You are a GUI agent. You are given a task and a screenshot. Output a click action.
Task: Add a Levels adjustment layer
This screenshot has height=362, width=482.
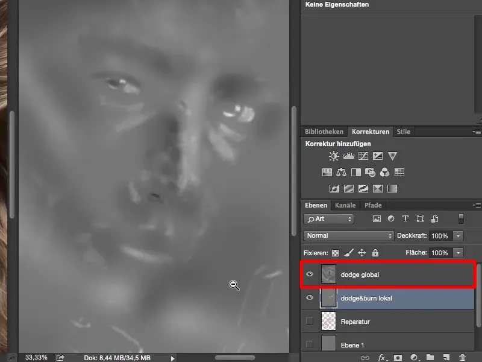click(x=348, y=155)
